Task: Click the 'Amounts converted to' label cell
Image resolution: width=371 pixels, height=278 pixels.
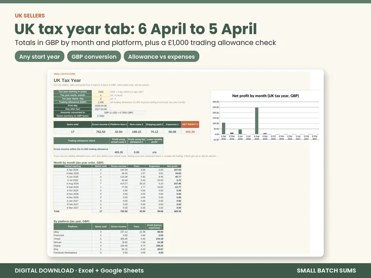Action: click(x=73, y=113)
